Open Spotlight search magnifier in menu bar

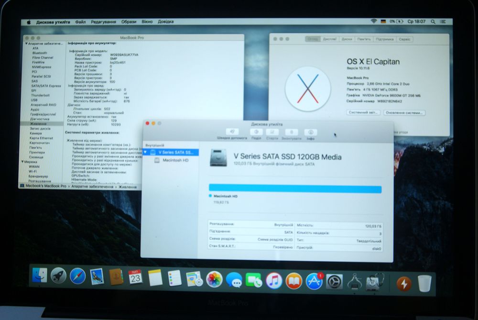coord(433,22)
